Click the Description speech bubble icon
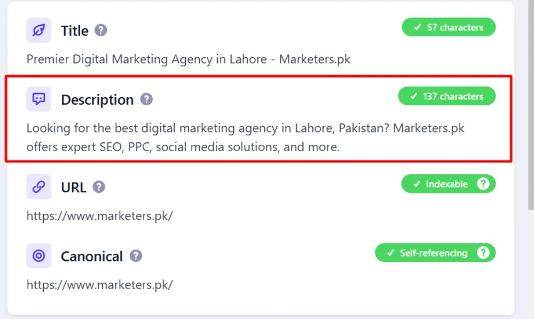 coord(39,99)
